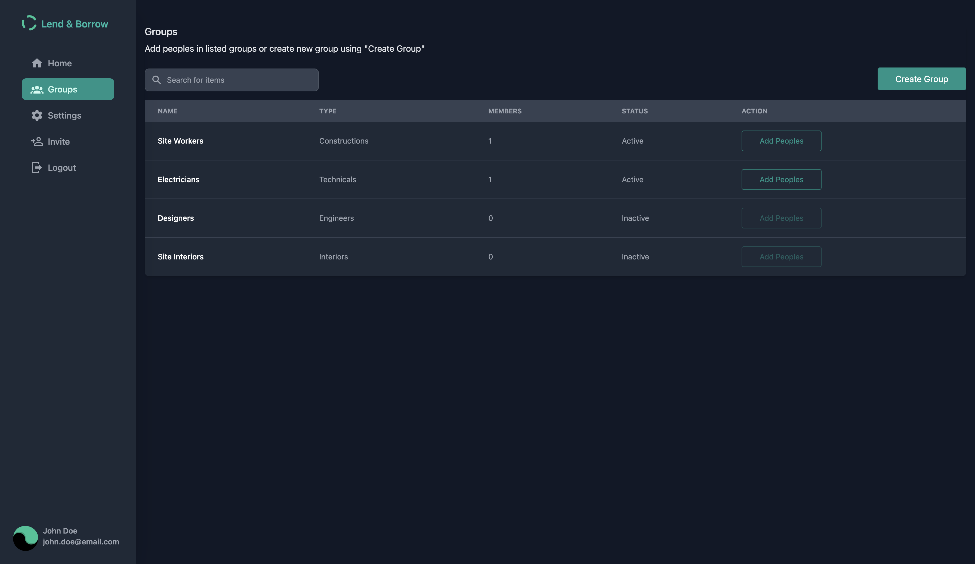Open the Invite section
The width and height of the screenshot is (975, 564).
[x=58, y=142]
